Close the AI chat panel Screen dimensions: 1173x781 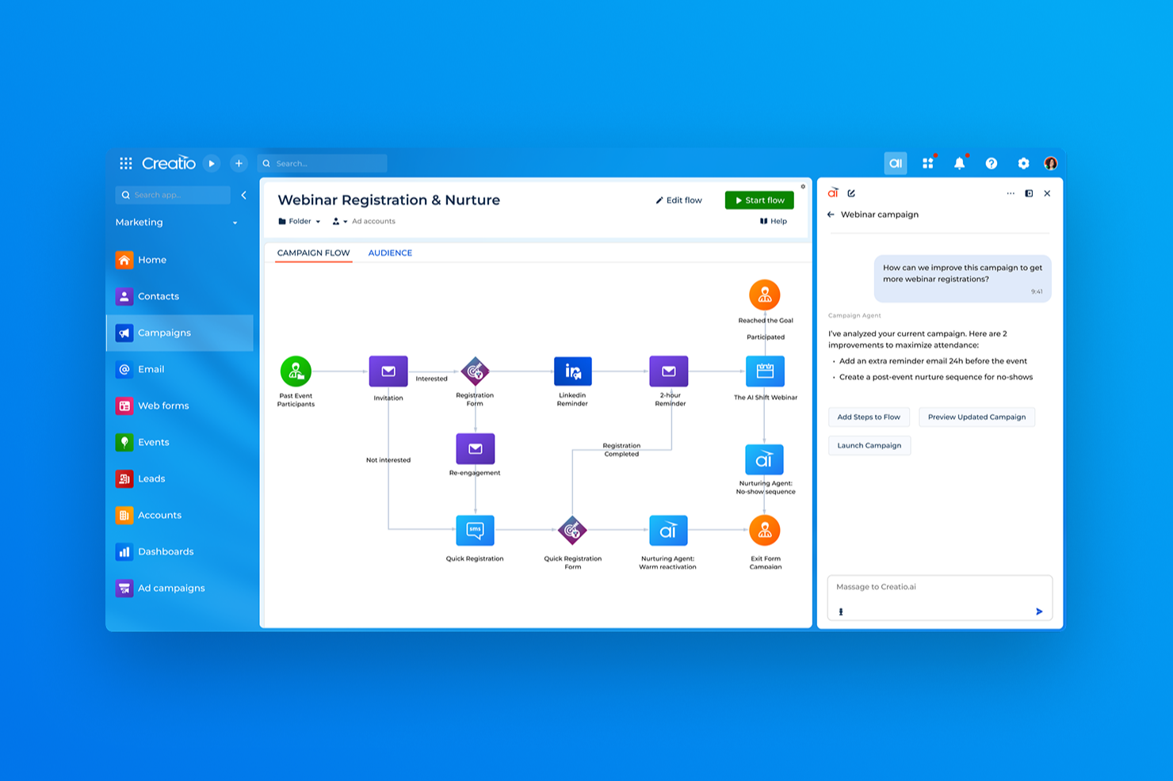[x=1047, y=193]
